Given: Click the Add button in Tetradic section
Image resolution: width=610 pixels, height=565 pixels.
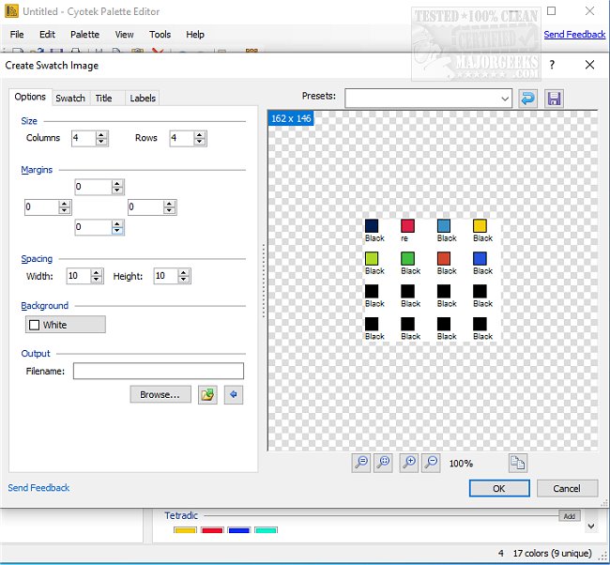Looking at the screenshot, I should pos(570,516).
